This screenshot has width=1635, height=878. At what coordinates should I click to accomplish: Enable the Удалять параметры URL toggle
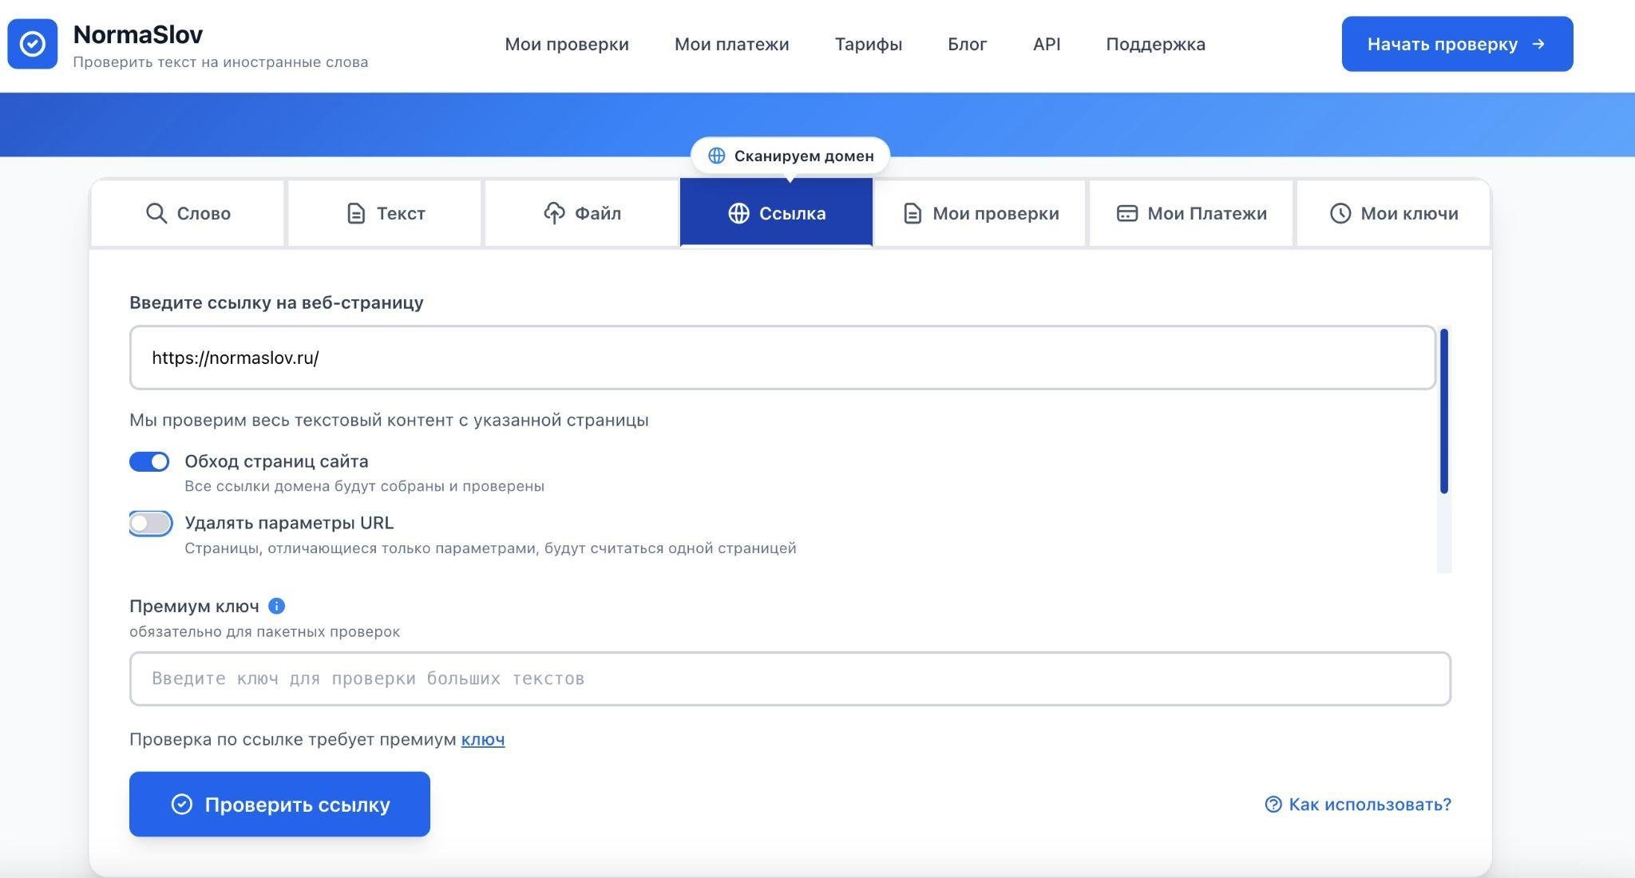[150, 523]
